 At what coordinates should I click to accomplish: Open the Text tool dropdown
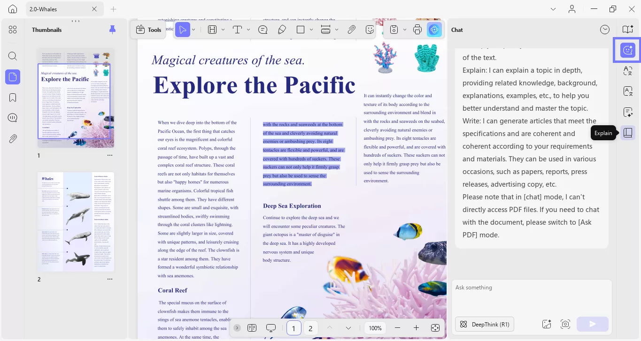coord(249,30)
